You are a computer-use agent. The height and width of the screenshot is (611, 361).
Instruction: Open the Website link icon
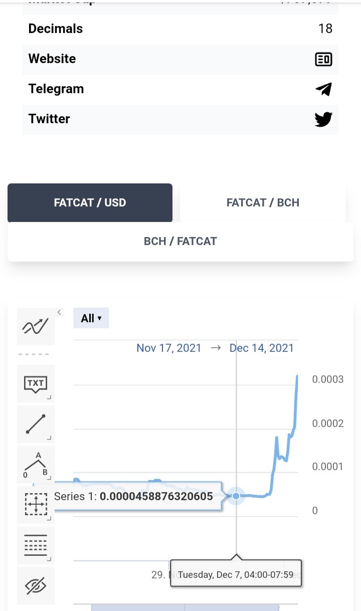(323, 60)
